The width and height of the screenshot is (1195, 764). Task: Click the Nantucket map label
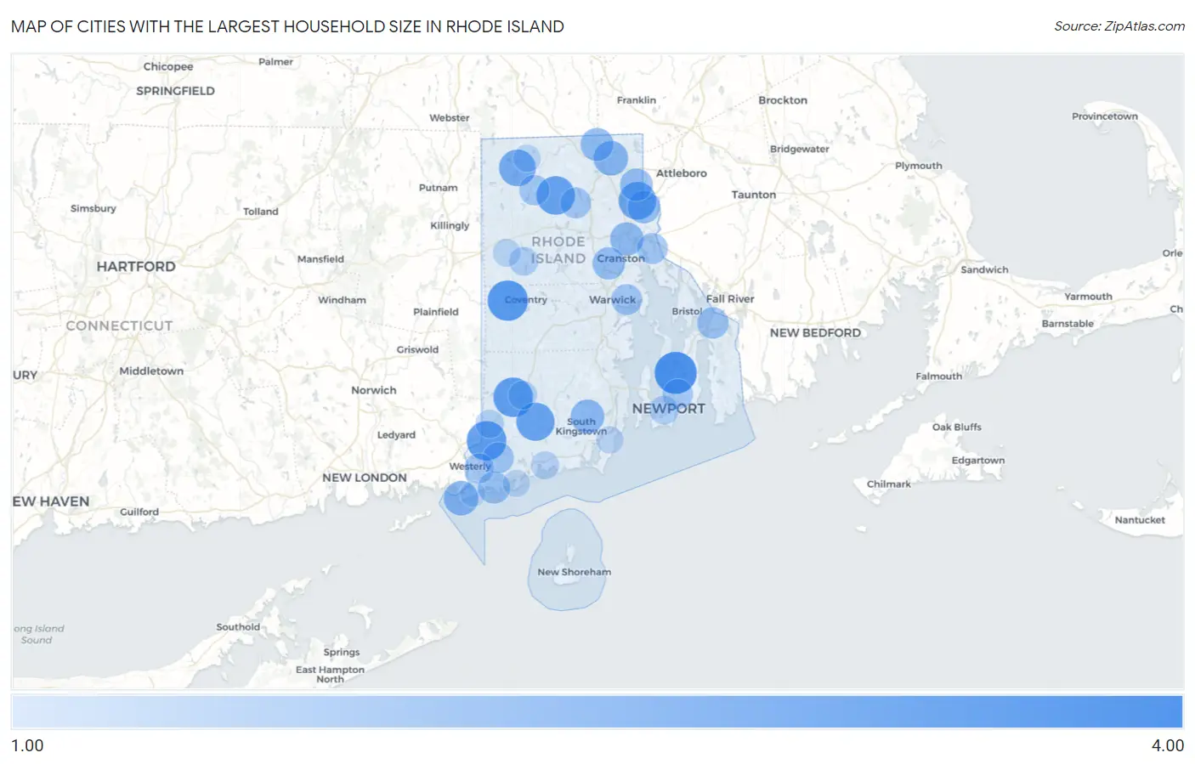(x=1140, y=520)
